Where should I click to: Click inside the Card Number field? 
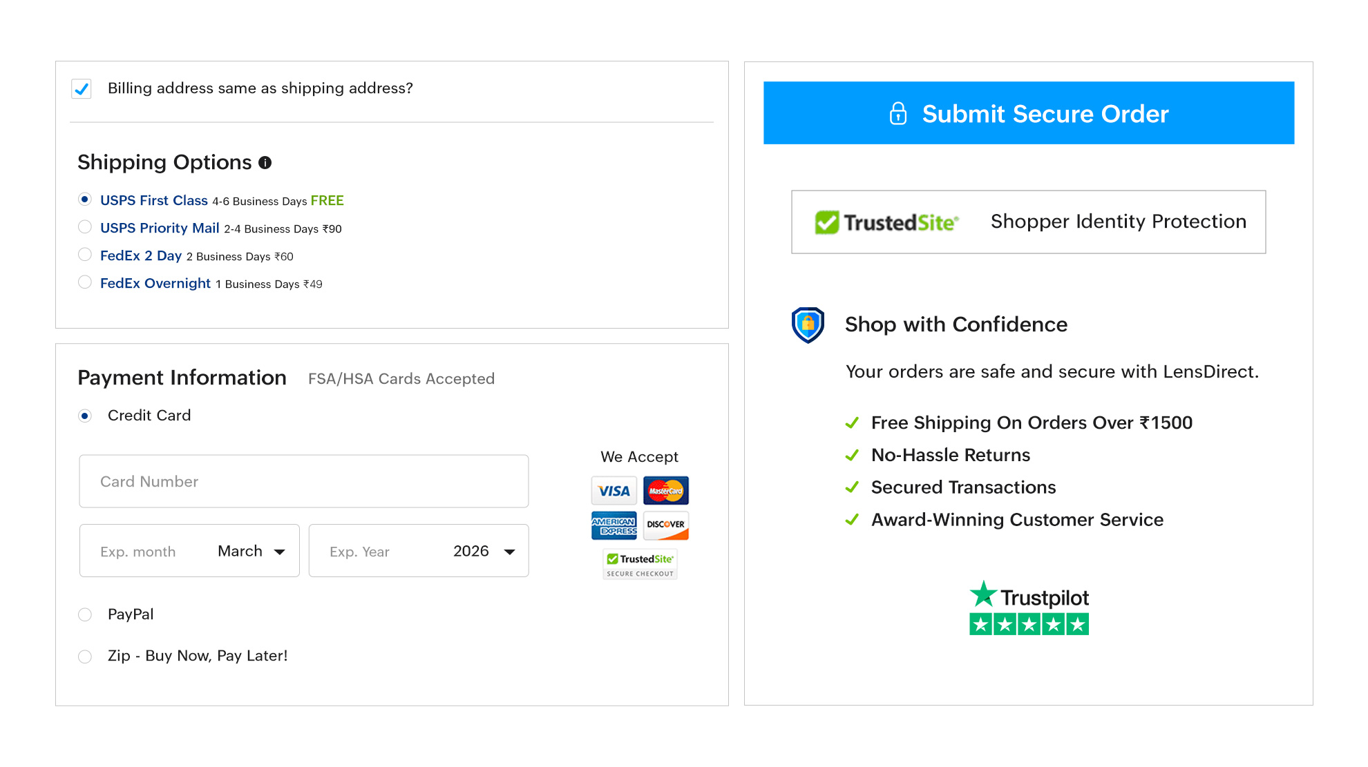click(303, 481)
